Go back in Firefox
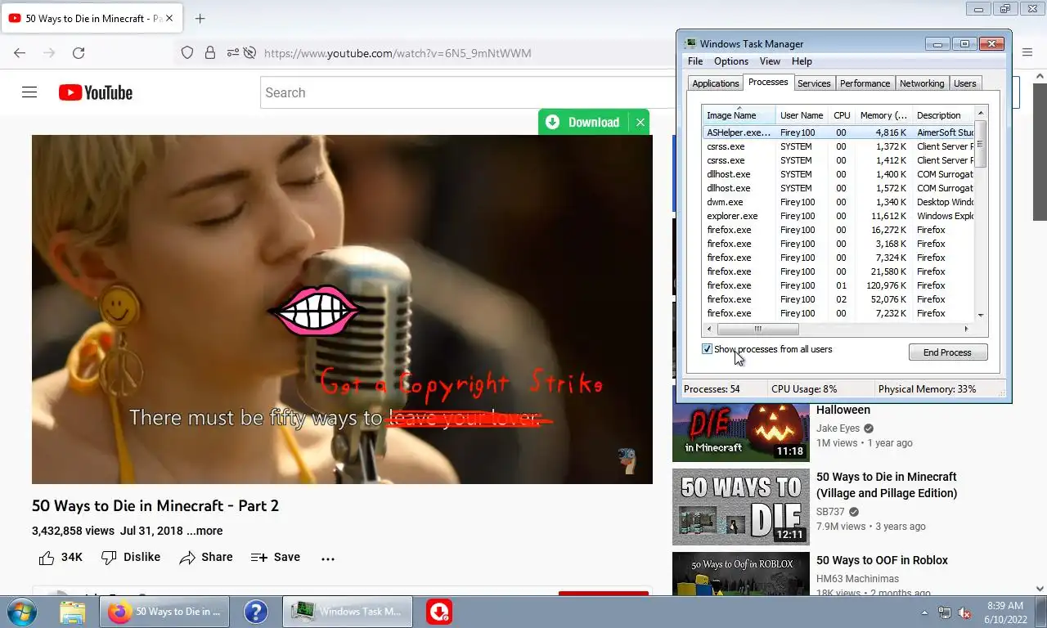 pyautogui.click(x=20, y=52)
